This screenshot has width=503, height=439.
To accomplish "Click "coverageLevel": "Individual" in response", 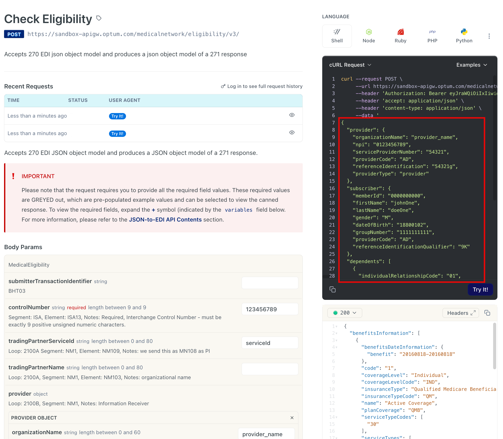I will click(x=405, y=375).
